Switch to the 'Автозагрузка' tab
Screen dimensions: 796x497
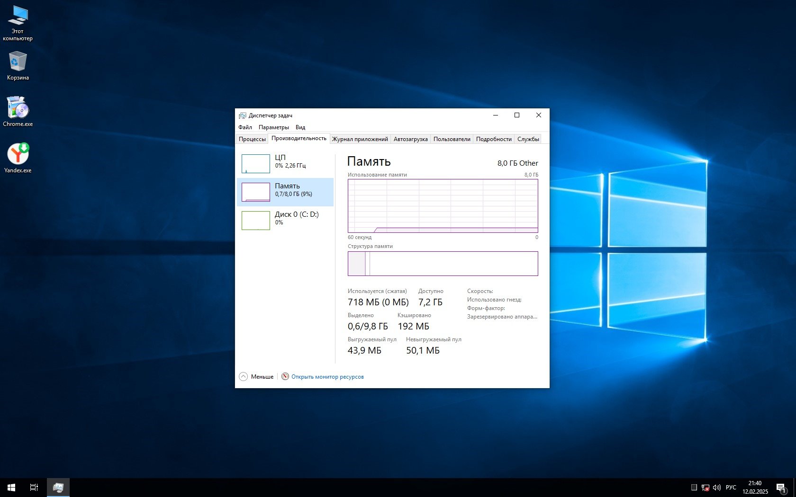[410, 139]
